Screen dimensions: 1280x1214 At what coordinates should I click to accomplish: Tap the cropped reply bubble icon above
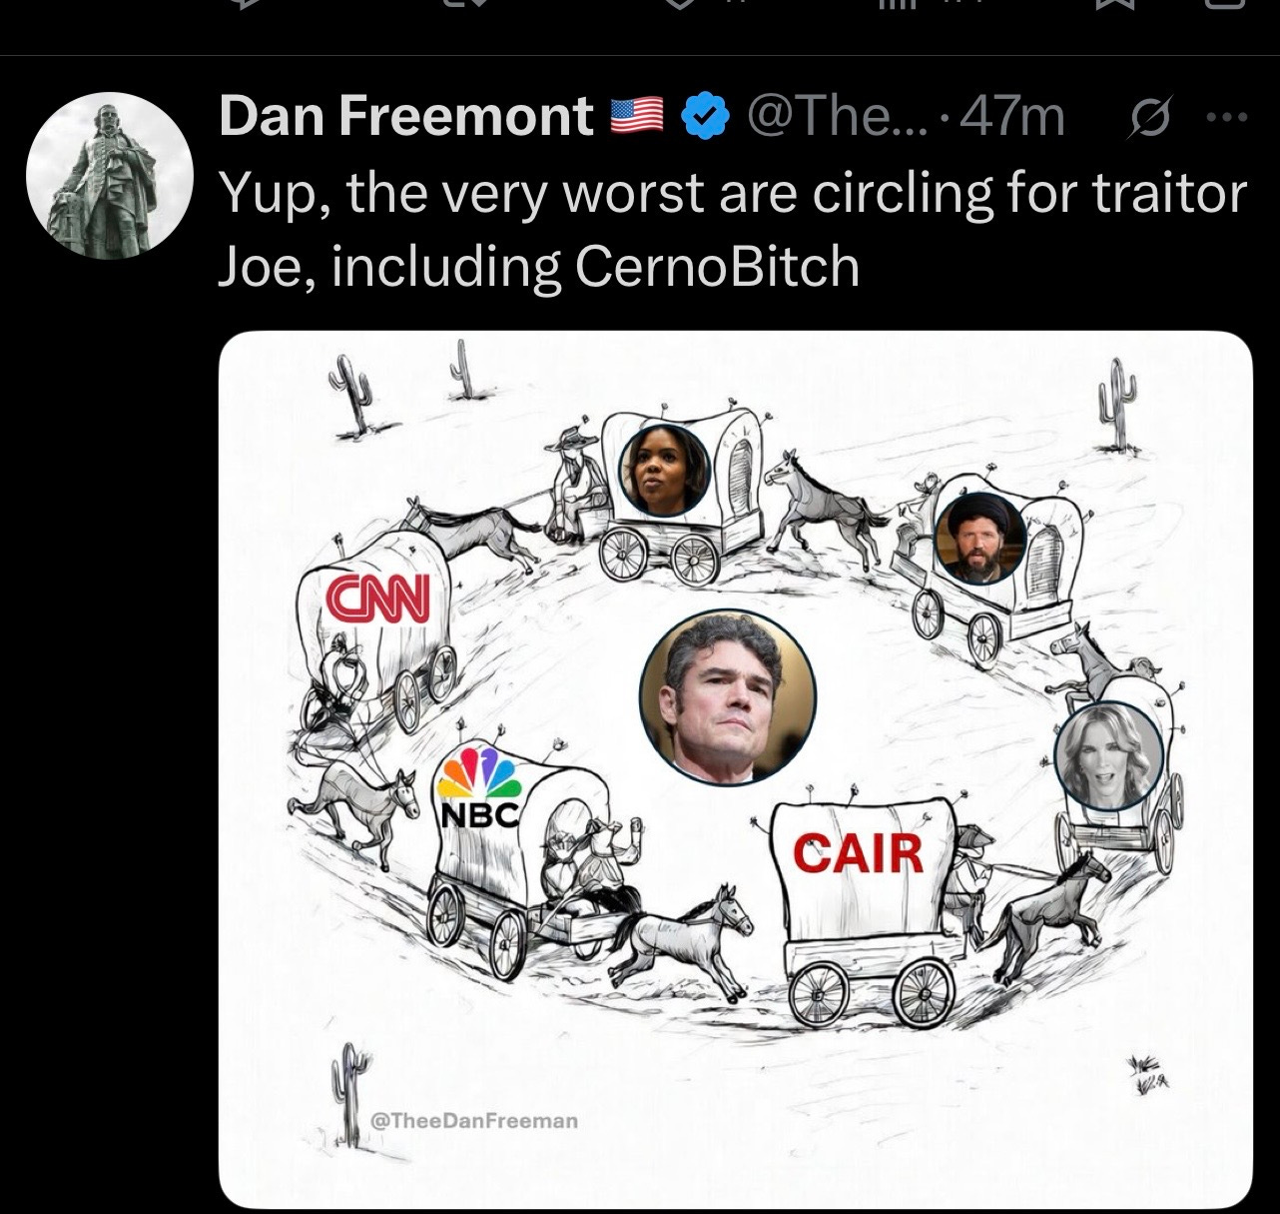coord(243,5)
